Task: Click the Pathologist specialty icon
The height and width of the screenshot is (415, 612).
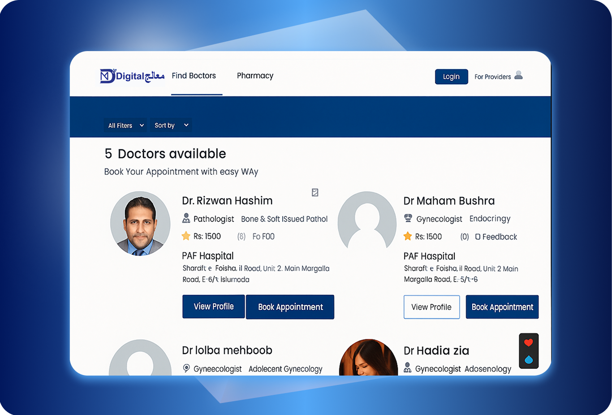Action: tap(186, 218)
